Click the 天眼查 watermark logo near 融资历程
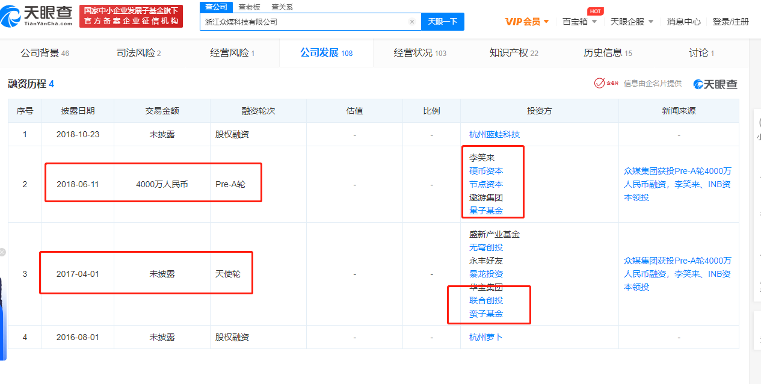The height and width of the screenshot is (384, 761). (x=715, y=84)
